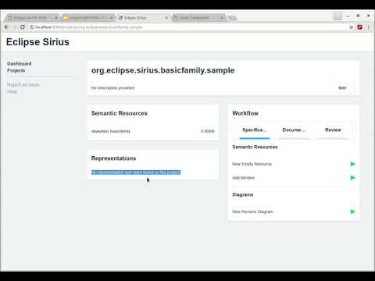375x281 pixels.
Task: Click the Diagrams section heading
Action: [x=243, y=194]
